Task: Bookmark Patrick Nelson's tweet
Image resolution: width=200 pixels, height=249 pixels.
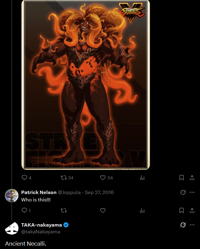Action: click(182, 210)
